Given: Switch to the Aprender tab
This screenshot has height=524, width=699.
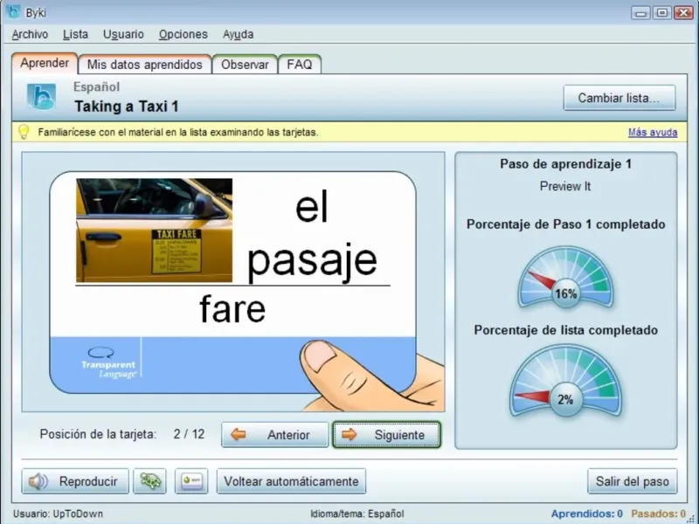Looking at the screenshot, I should click(x=45, y=63).
